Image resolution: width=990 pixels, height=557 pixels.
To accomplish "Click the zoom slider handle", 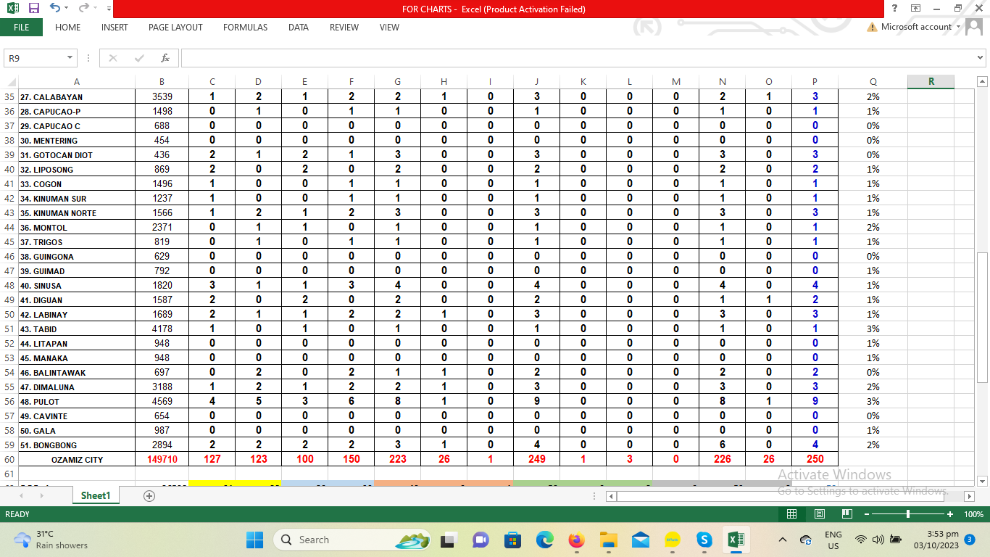I will (908, 514).
